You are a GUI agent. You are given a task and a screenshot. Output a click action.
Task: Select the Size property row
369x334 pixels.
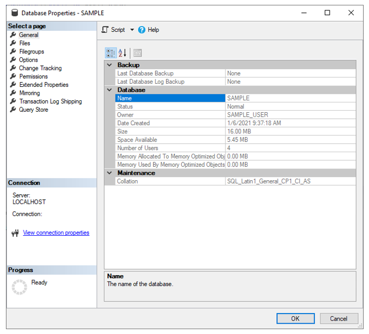235,131
